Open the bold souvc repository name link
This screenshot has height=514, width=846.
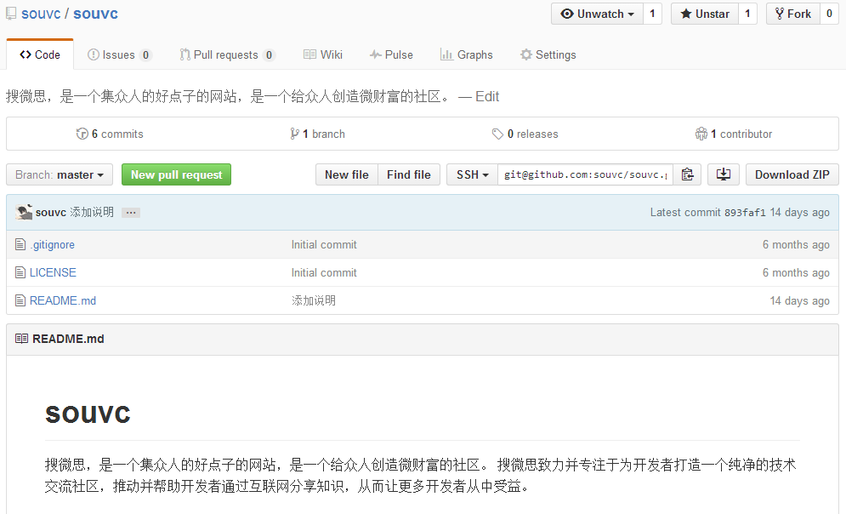(95, 14)
